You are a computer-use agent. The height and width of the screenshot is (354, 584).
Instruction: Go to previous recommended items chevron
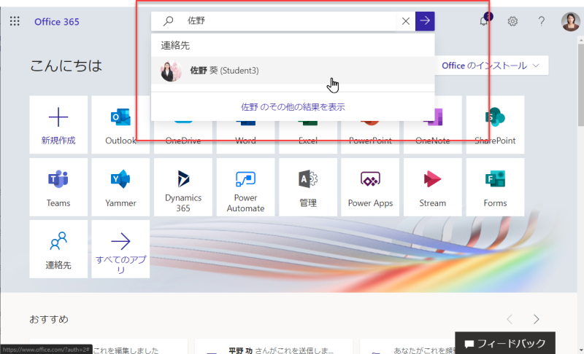pyautogui.click(x=510, y=319)
